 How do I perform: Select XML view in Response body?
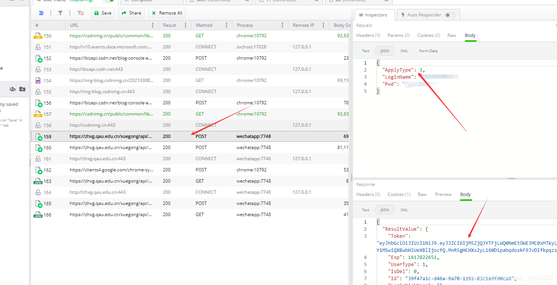pos(404,210)
